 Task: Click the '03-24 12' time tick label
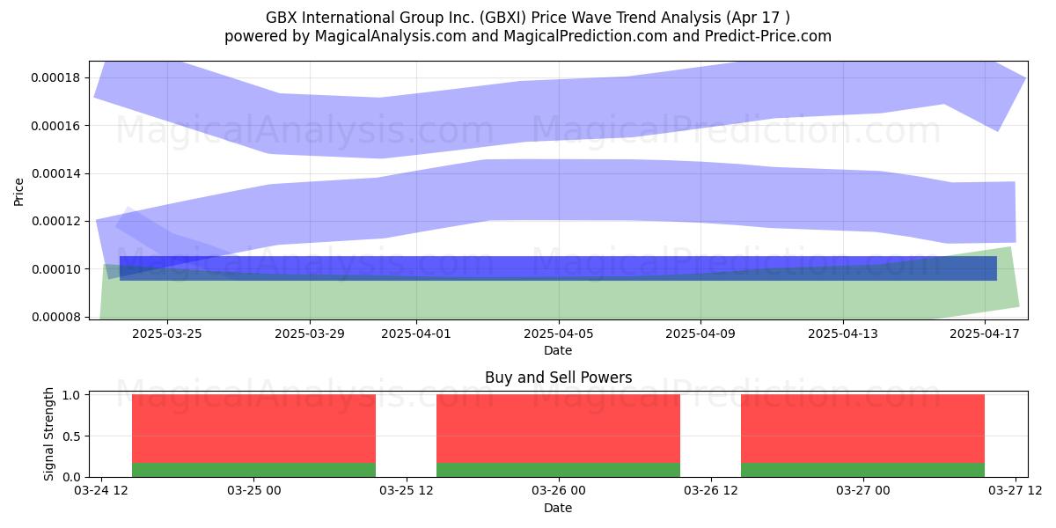coord(102,491)
